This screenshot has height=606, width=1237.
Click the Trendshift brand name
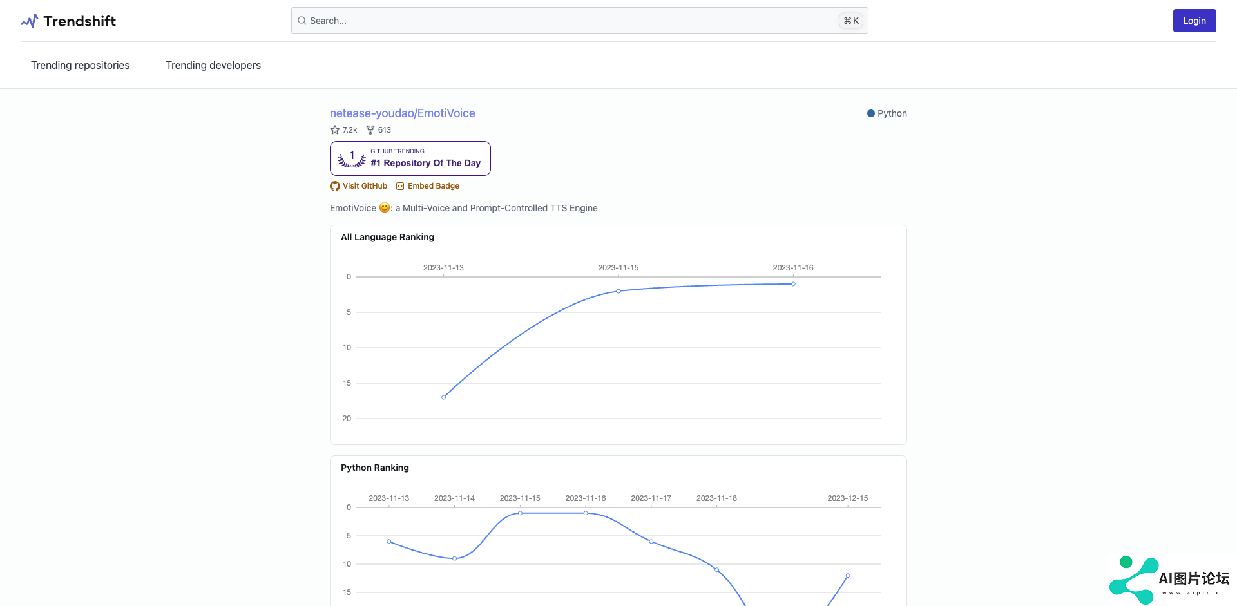point(80,21)
